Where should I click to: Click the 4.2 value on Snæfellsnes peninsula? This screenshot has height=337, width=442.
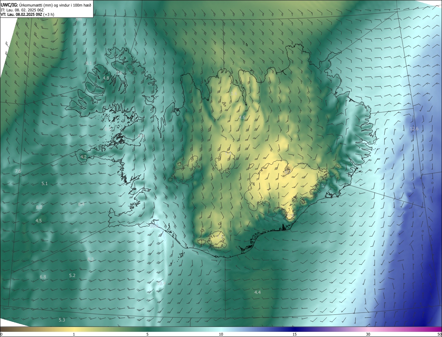click(x=83, y=157)
